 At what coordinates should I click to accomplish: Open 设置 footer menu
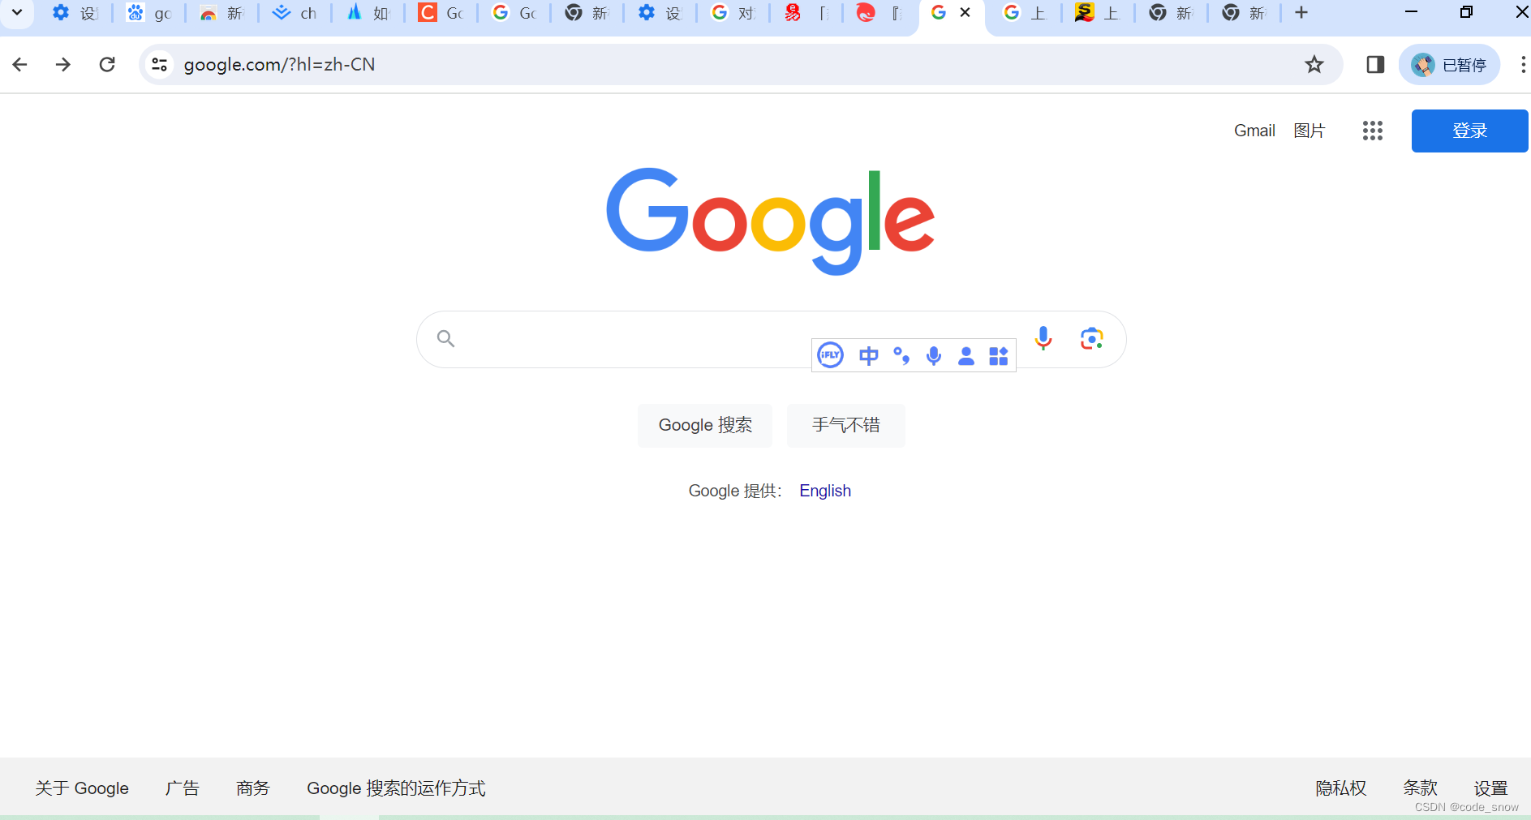tap(1491, 788)
